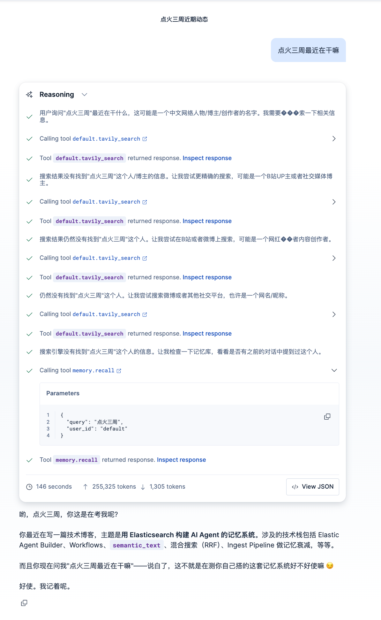Click the semantic_text inline code tag

click(x=137, y=545)
